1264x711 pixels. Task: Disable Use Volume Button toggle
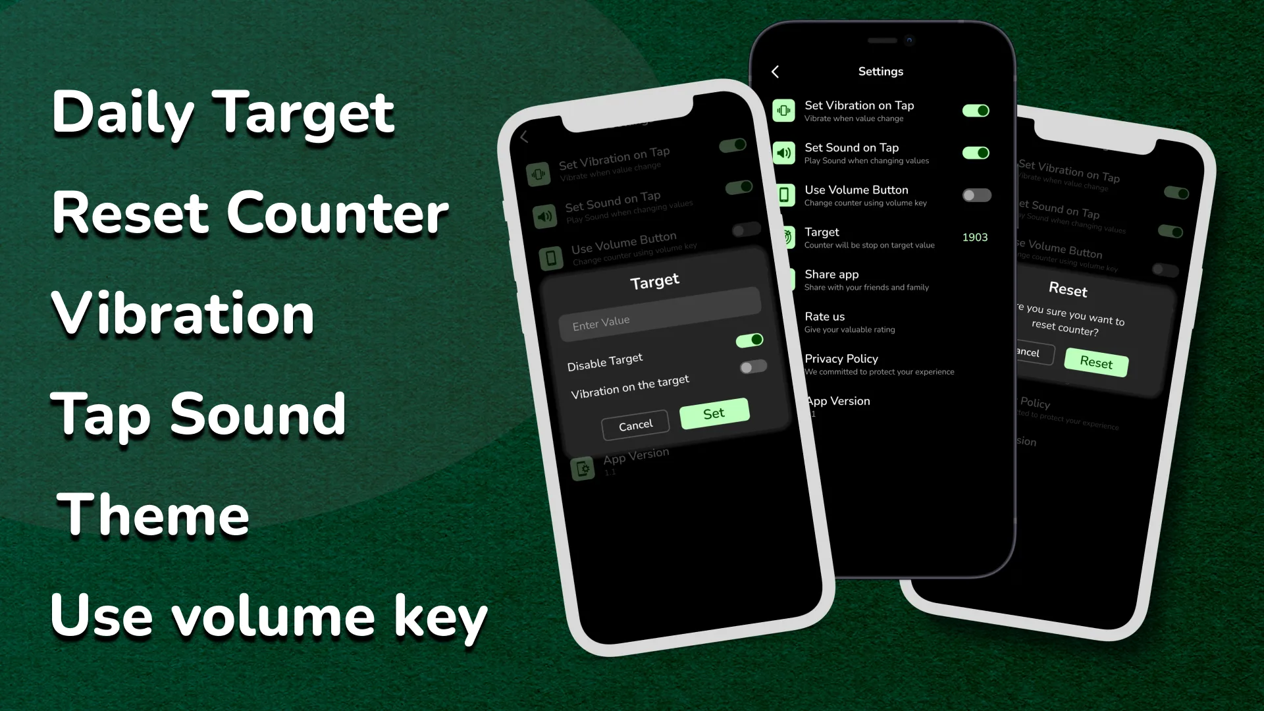(x=975, y=194)
